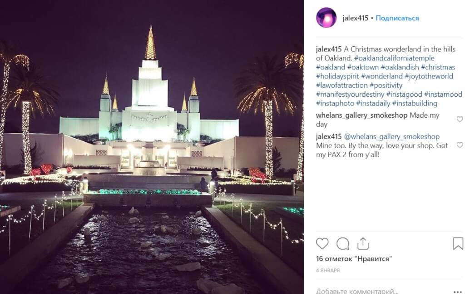The image size is (465, 294).
Task: Open jalex415 profile avatar
Action: [326, 18]
